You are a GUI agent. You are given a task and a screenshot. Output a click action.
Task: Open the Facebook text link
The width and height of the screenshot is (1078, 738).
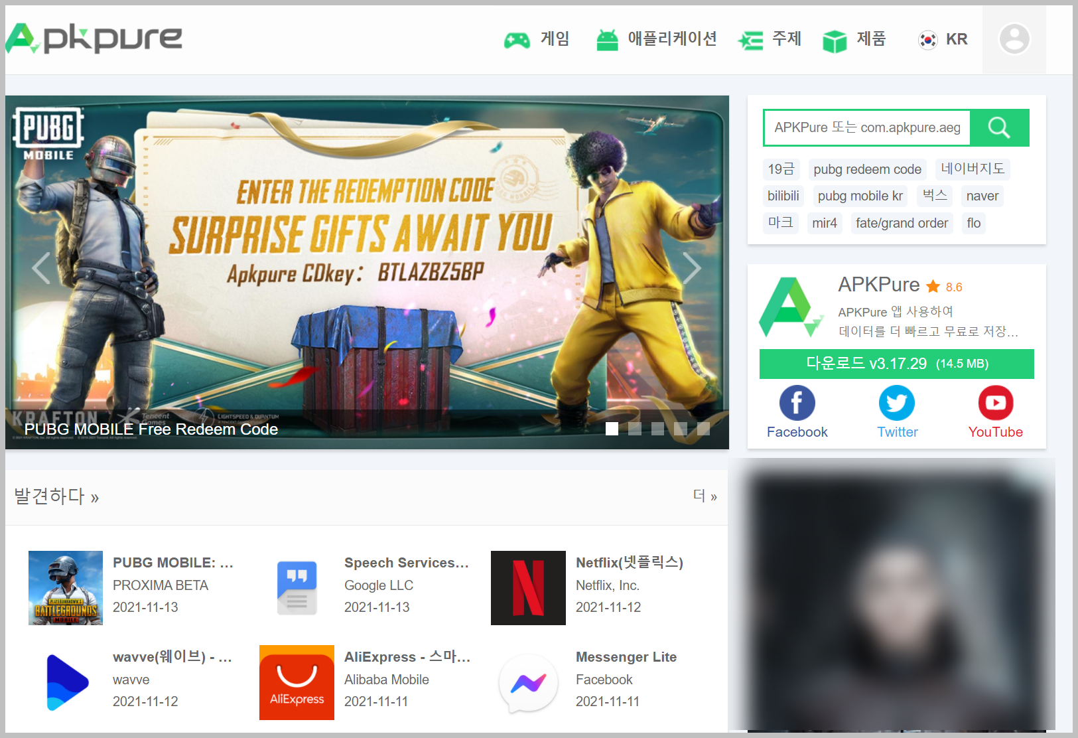pyautogui.click(x=797, y=432)
